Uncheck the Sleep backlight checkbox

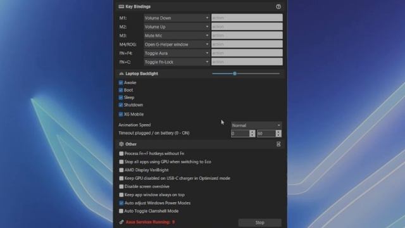(x=121, y=98)
